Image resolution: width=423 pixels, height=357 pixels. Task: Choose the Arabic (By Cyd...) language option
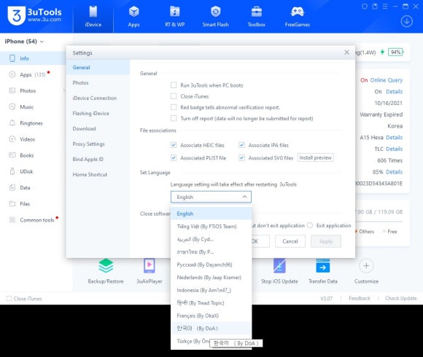pos(211,239)
